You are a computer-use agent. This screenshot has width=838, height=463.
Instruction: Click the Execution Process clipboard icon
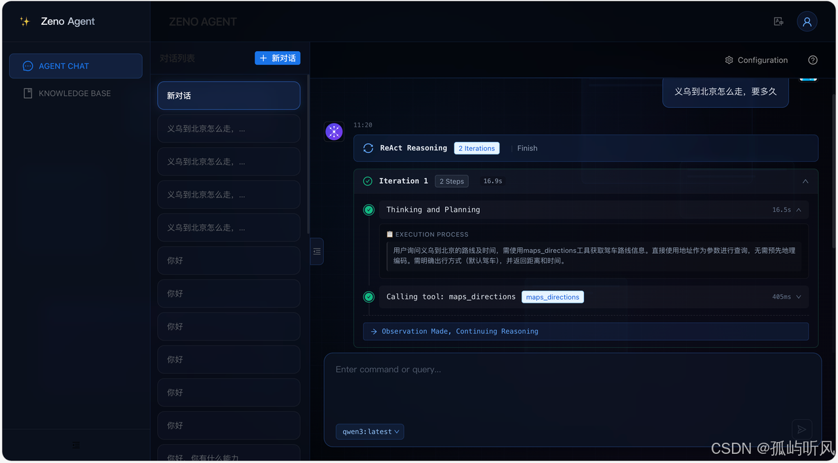[x=390, y=234]
